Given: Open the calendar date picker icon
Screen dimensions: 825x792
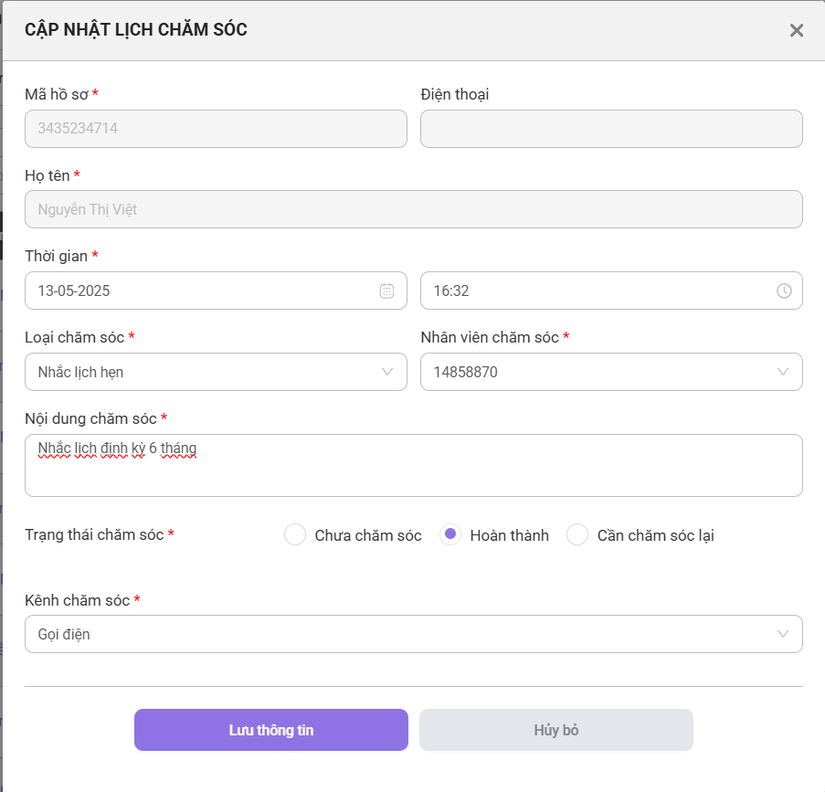Looking at the screenshot, I should pyautogui.click(x=386, y=290).
